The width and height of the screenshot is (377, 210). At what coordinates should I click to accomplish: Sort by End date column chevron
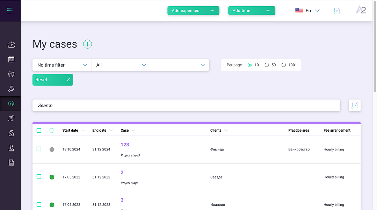pyautogui.click(x=111, y=131)
